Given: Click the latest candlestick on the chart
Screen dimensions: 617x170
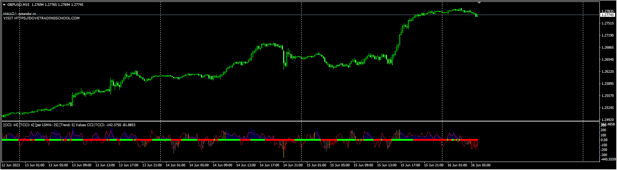Looking at the screenshot, I should pos(477,15).
